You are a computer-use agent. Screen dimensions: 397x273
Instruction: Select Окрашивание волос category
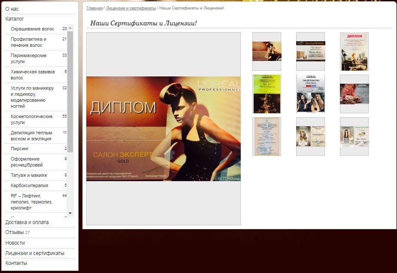[x=33, y=29]
